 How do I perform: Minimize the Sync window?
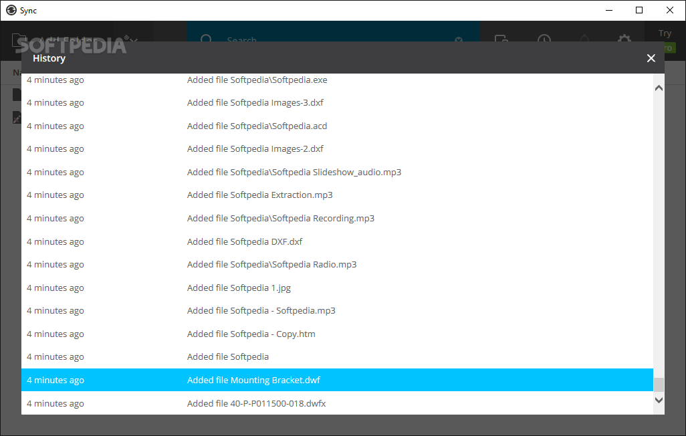pos(609,11)
